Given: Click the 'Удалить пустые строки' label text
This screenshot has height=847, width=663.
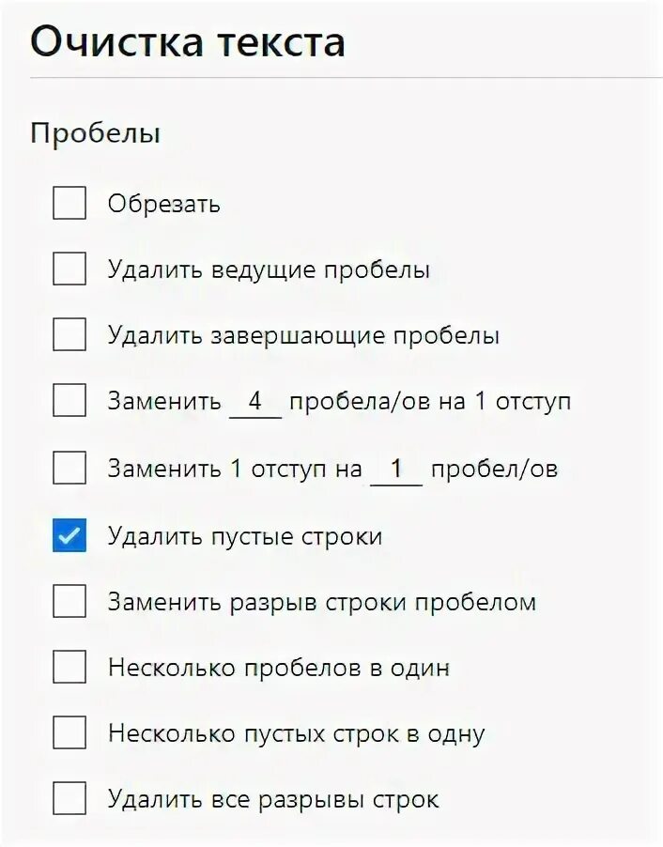Looking at the screenshot, I should [x=245, y=536].
